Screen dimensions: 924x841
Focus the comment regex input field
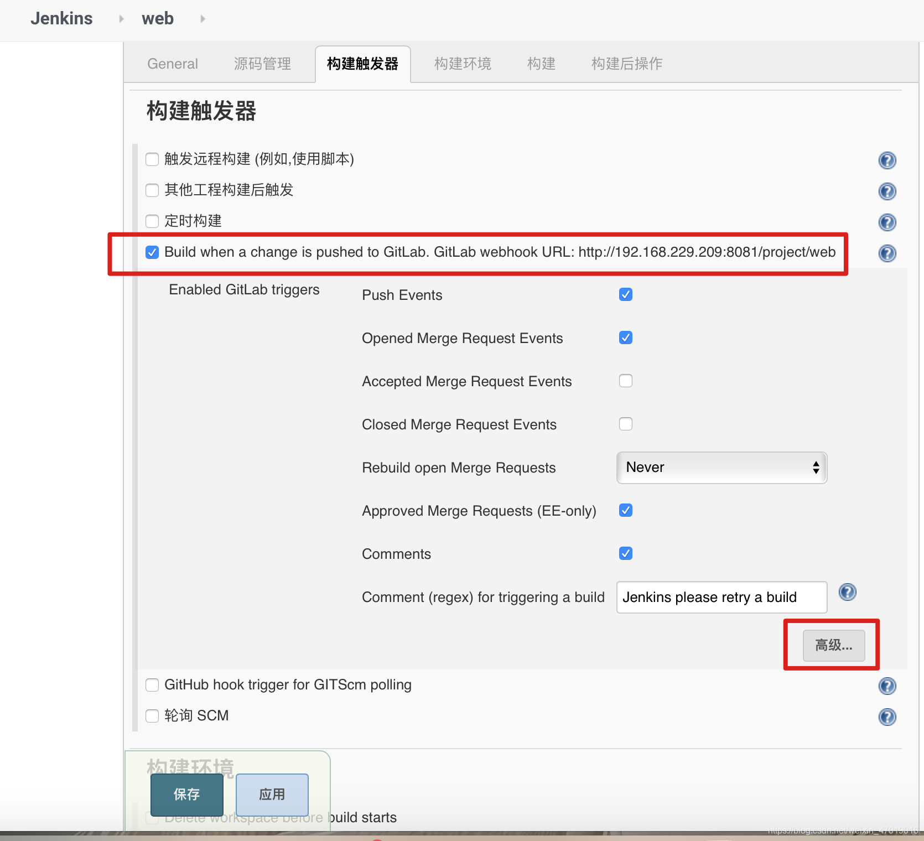click(721, 597)
